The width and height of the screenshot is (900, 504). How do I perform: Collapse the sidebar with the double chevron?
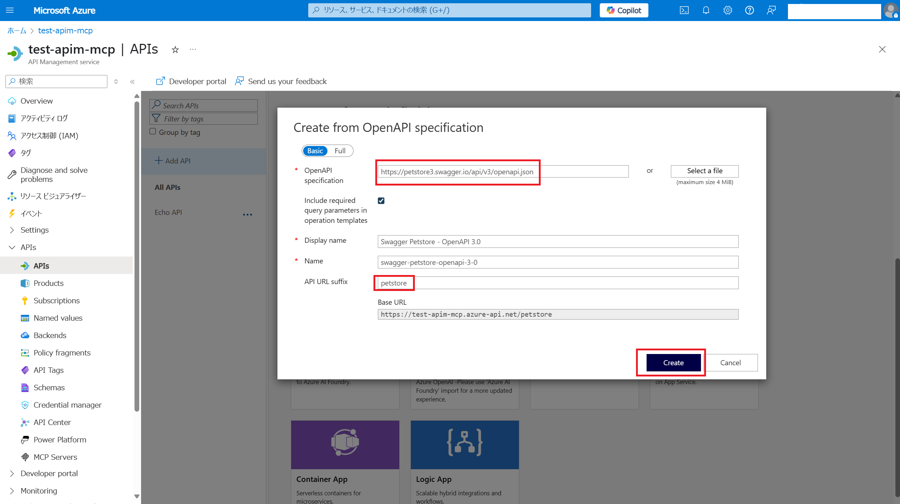click(x=132, y=82)
